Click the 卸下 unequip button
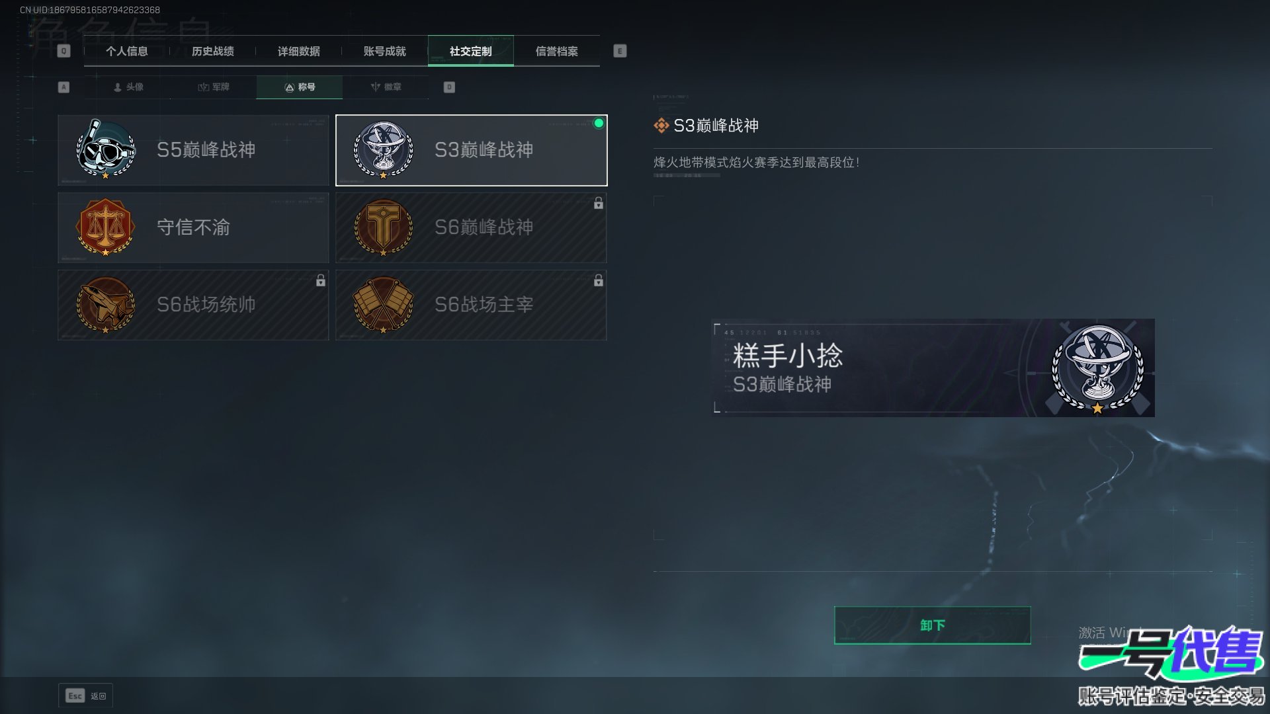This screenshot has height=714, width=1270. coord(933,625)
